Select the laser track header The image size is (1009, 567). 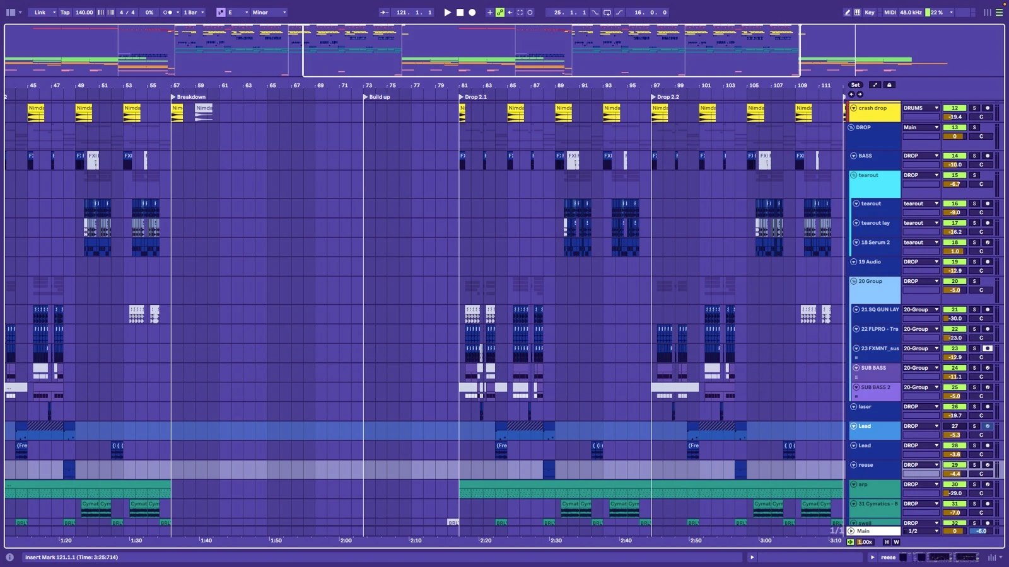pos(875,411)
